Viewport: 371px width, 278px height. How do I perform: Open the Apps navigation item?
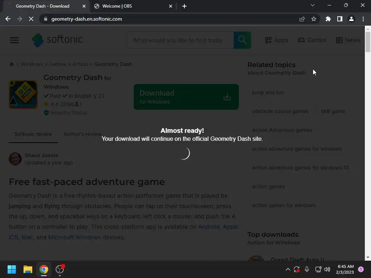tap(276, 40)
